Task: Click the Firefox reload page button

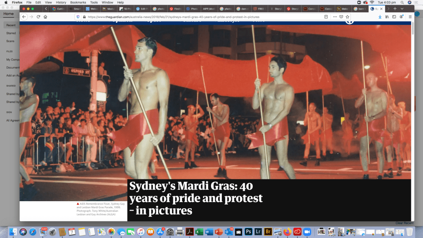Action: coord(38,17)
